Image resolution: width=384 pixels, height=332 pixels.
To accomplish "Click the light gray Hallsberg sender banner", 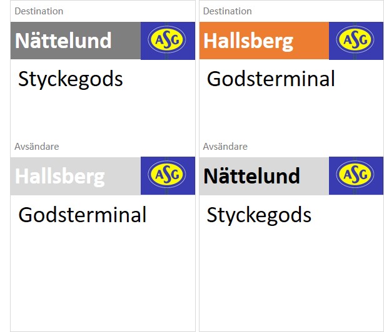I will click(76, 176).
